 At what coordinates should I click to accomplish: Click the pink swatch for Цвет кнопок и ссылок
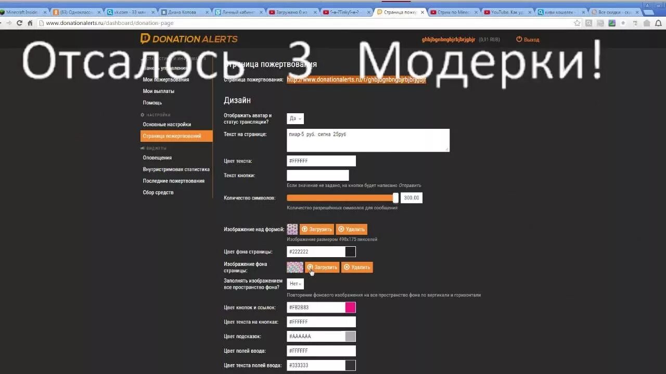pyautogui.click(x=350, y=308)
